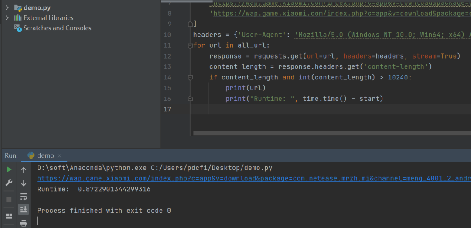Image resolution: width=471 pixels, height=228 pixels.
Task: Expand the demo.py project node
Action: click(x=7, y=8)
